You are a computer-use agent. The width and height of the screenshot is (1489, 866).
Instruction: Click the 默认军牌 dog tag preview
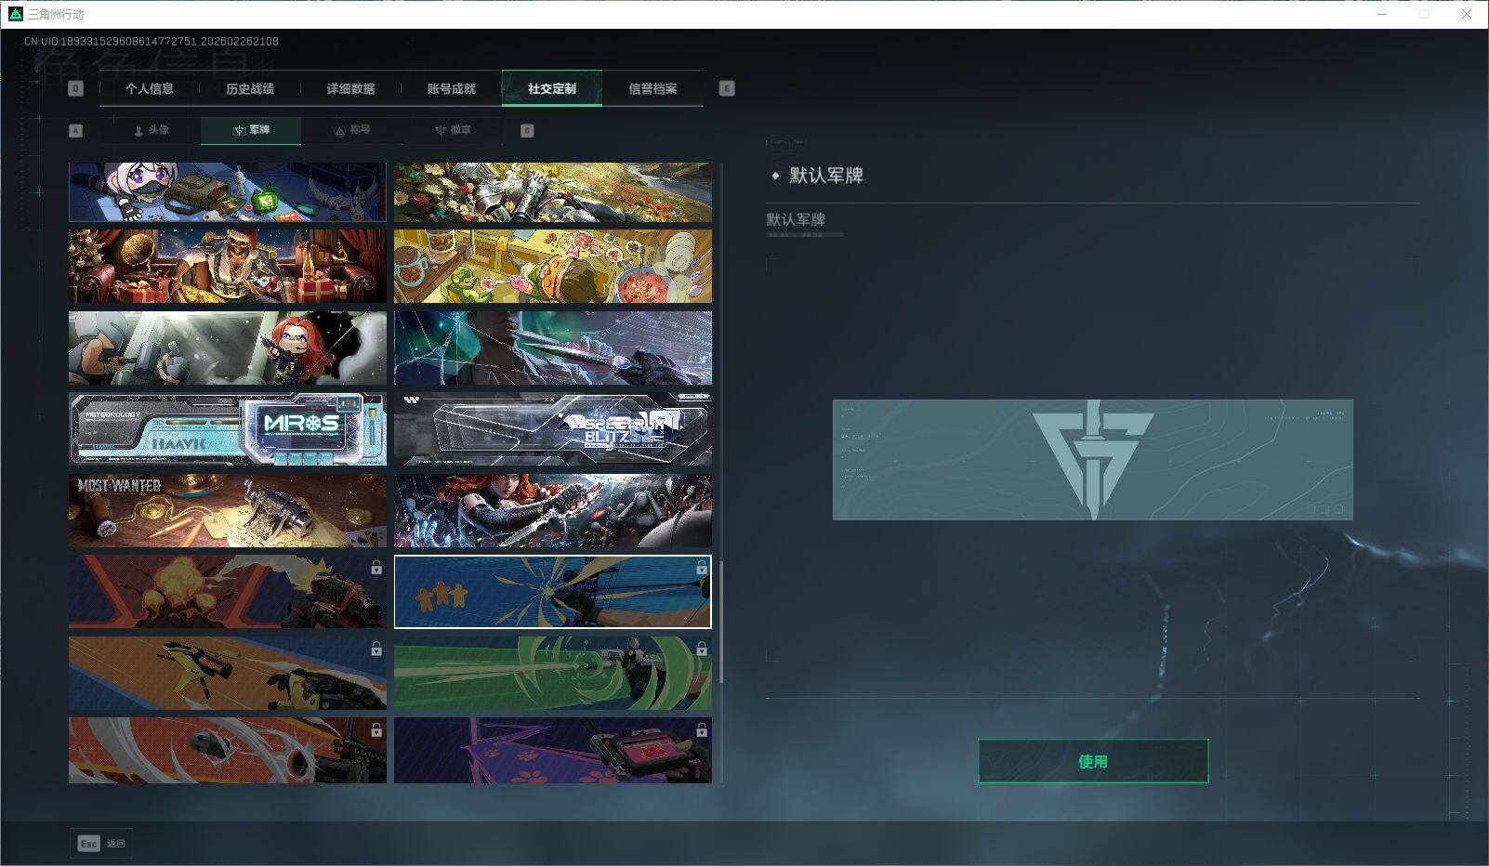pyautogui.click(x=1093, y=460)
